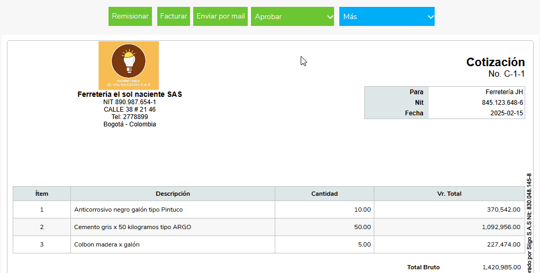Select total value 370,542.00
The width and height of the screenshot is (540, 273).
tap(503, 210)
